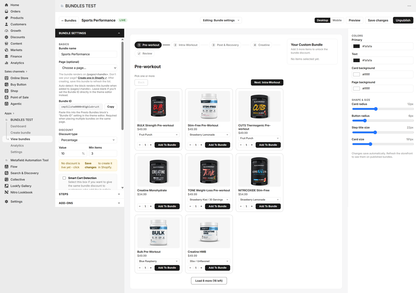The image size is (416, 293).
Task: Open the Orders icon in sidebar
Action: coord(6,11)
